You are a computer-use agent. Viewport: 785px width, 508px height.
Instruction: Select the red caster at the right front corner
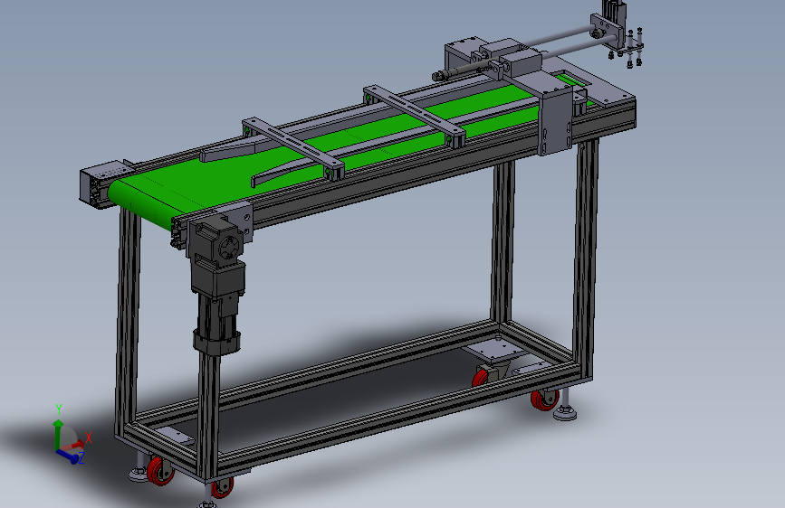545,400
